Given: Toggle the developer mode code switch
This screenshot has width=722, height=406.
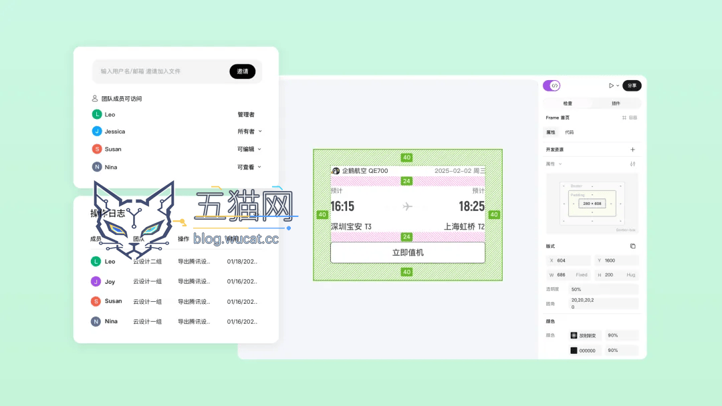Looking at the screenshot, I should click(551, 85).
